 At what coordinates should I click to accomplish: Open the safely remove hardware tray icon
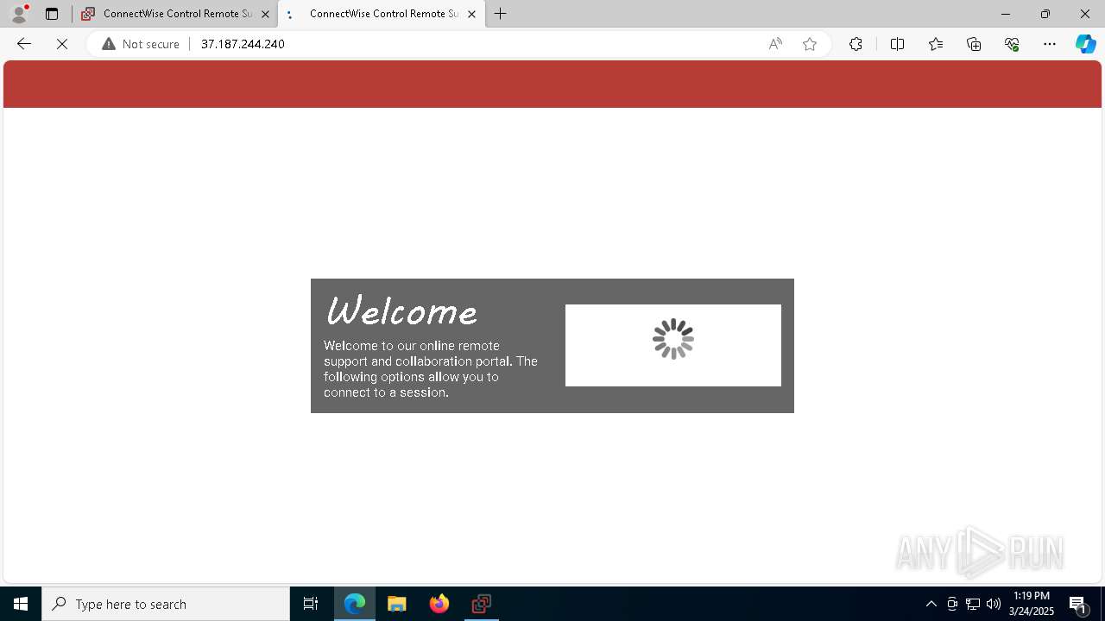coord(952,604)
